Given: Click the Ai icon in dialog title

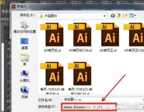Looking at the screenshot, I should [13, 6].
